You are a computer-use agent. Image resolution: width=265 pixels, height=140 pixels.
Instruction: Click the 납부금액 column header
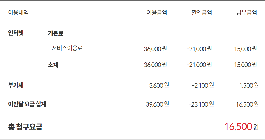pos(247,12)
